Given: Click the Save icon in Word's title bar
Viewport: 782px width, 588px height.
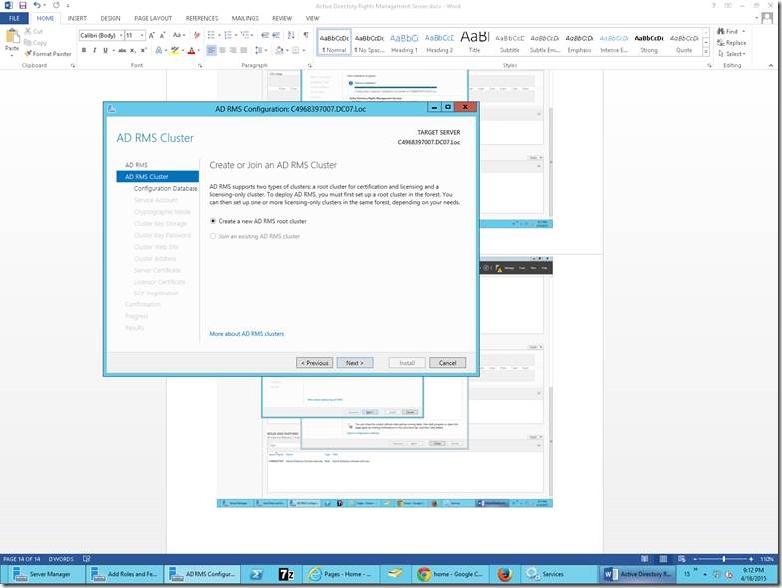Looking at the screenshot, I should pos(22,6).
